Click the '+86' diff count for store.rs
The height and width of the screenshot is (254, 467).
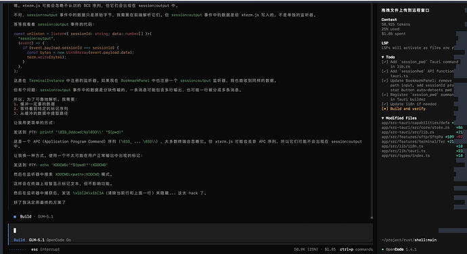point(460,128)
